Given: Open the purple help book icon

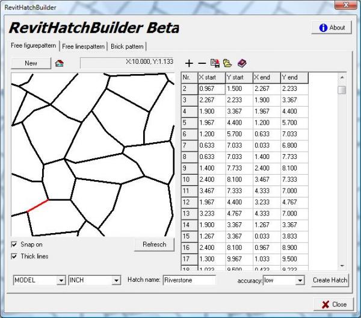Looking at the screenshot, I should pyautogui.click(x=242, y=63).
